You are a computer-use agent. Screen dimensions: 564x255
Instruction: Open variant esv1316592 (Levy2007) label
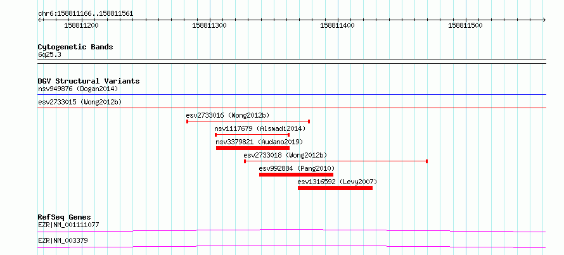[337, 182]
